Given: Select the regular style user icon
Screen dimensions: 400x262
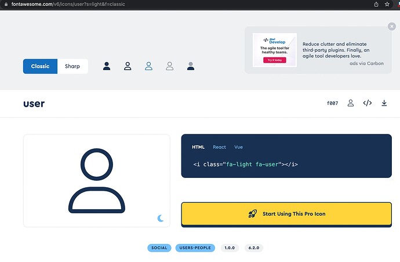Looking at the screenshot, I should click(128, 66).
